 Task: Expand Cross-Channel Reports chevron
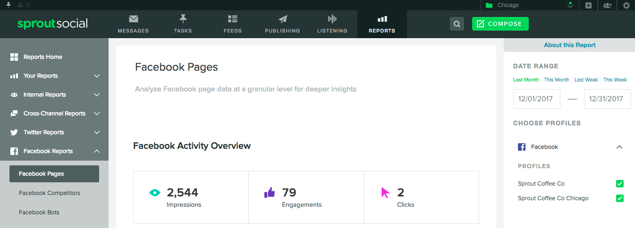(97, 114)
